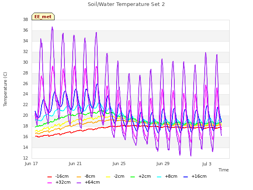Viewport: 253px width, 190px height.
Task: Toggle the +16cm legend label
Action: pos(199,176)
